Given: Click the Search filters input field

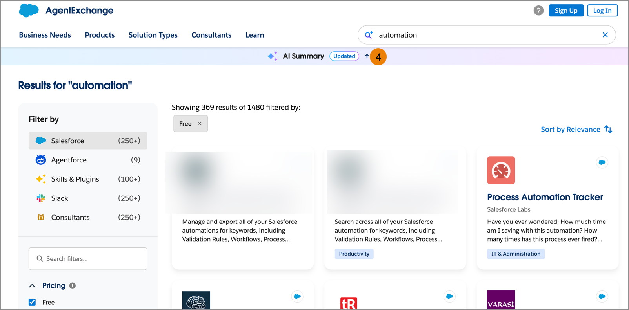Looking at the screenshot, I should coord(88,258).
